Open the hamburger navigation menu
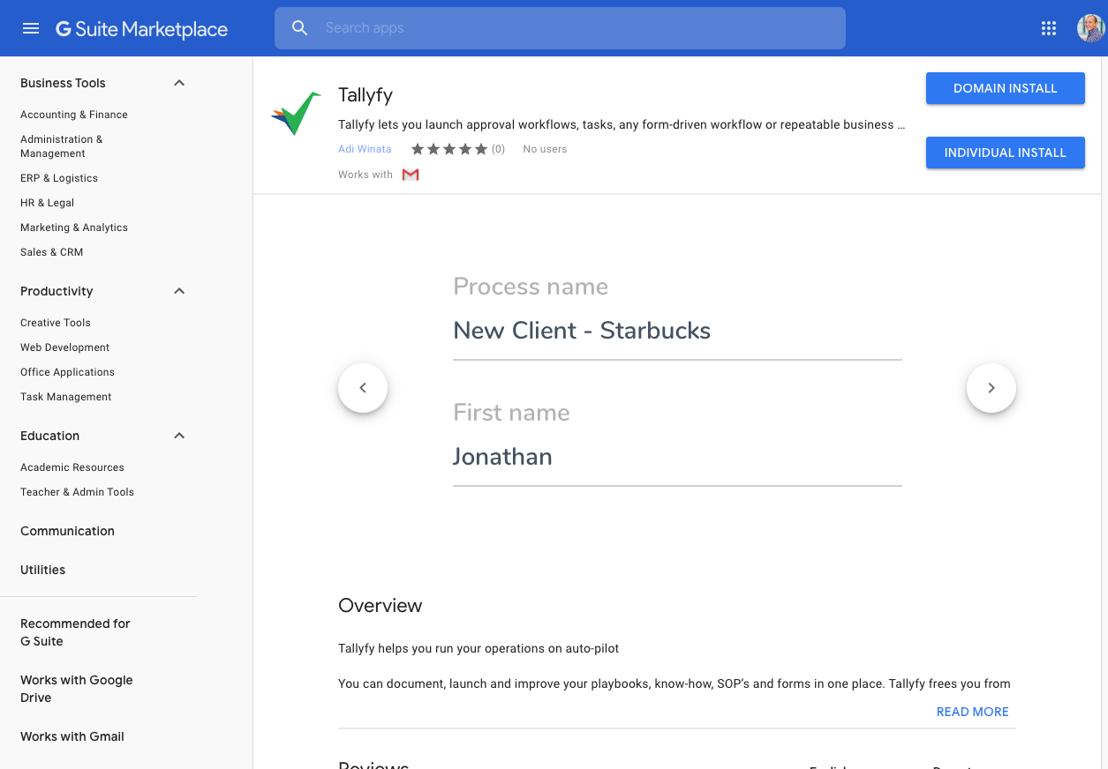1108x769 pixels. tap(31, 27)
